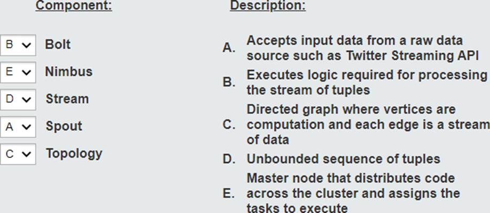The image size is (490, 213).
Task: Open the dropdown next to Bolt
Action: (x=18, y=45)
